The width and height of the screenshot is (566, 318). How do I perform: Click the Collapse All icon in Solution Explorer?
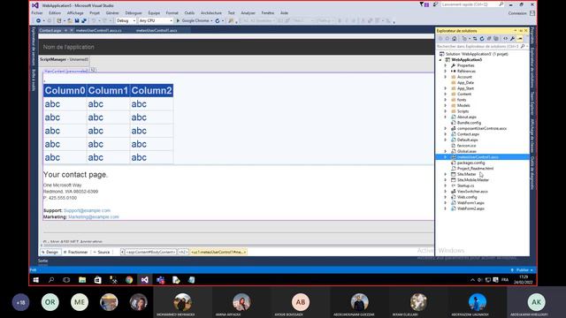click(489, 39)
